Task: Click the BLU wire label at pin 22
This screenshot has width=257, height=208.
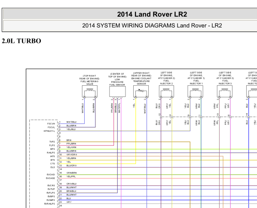Action: (x=69, y=199)
